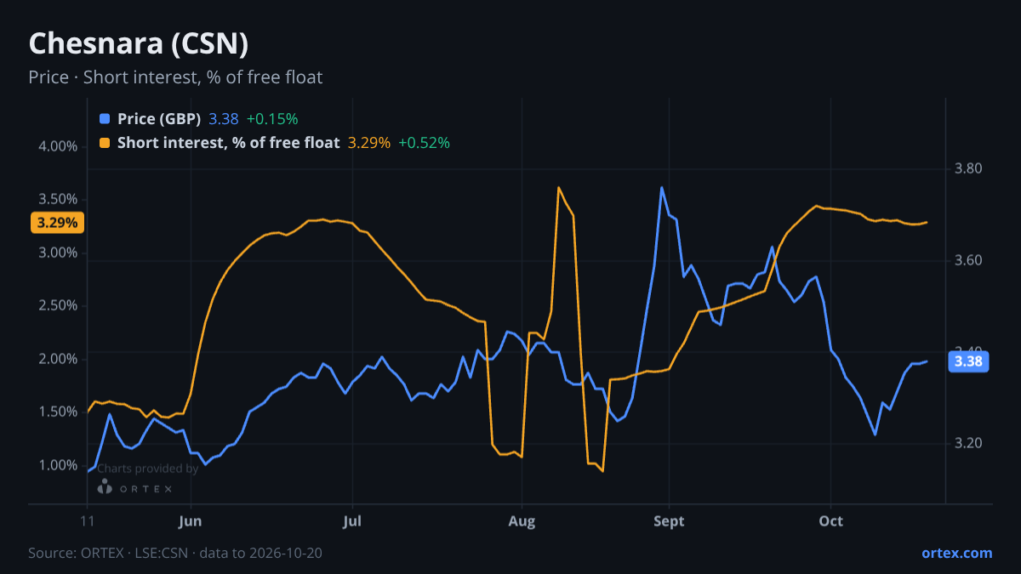Click the 3.38 price value in legend
Image resolution: width=1021 pixels, height=574 pixels.
tap(224, 119)
